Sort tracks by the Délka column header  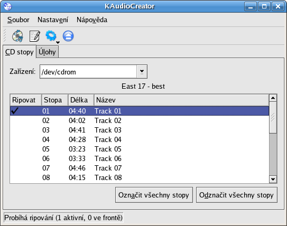coord(81,100)
